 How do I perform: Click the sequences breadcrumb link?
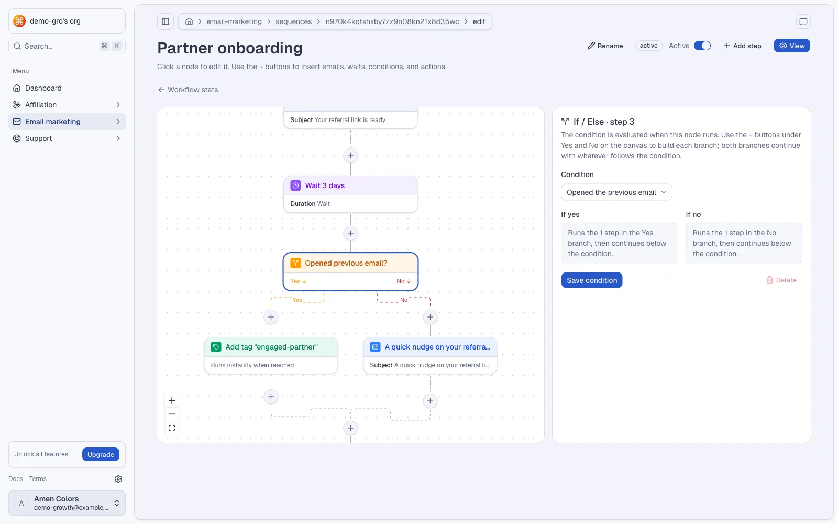[294, 21]
